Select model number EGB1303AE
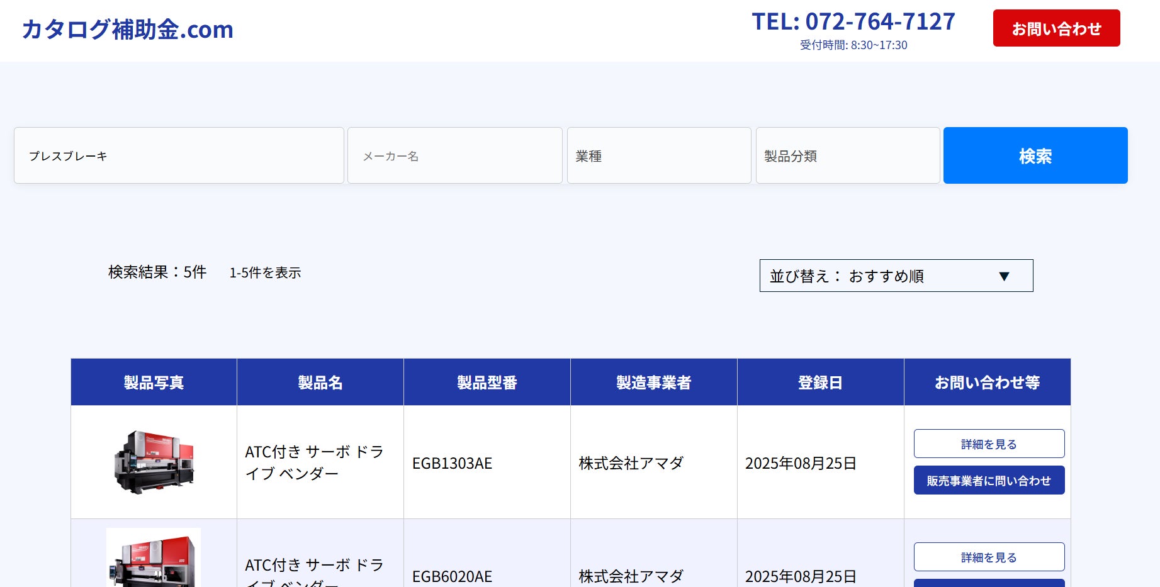 click(x=452, y=463)
